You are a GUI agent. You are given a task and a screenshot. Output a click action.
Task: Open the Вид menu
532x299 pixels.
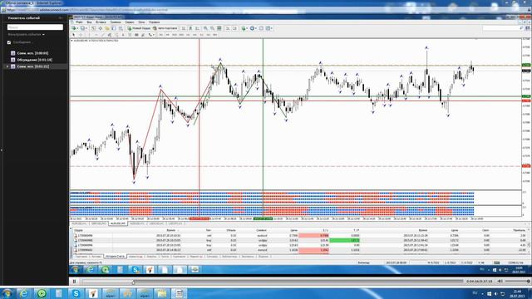click(89, 22)
